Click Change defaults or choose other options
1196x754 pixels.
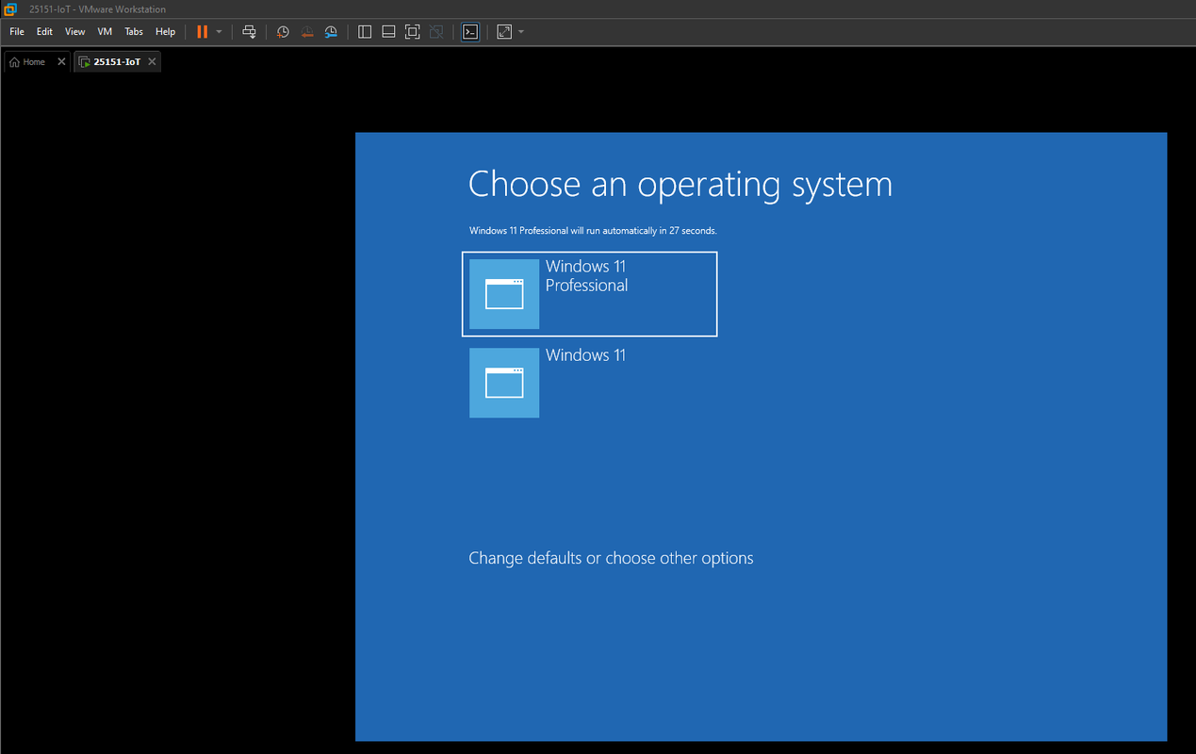point(611,558)
